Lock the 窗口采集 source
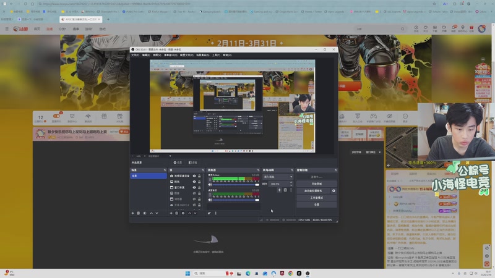495x278 pixels. [x=199, y=187]
